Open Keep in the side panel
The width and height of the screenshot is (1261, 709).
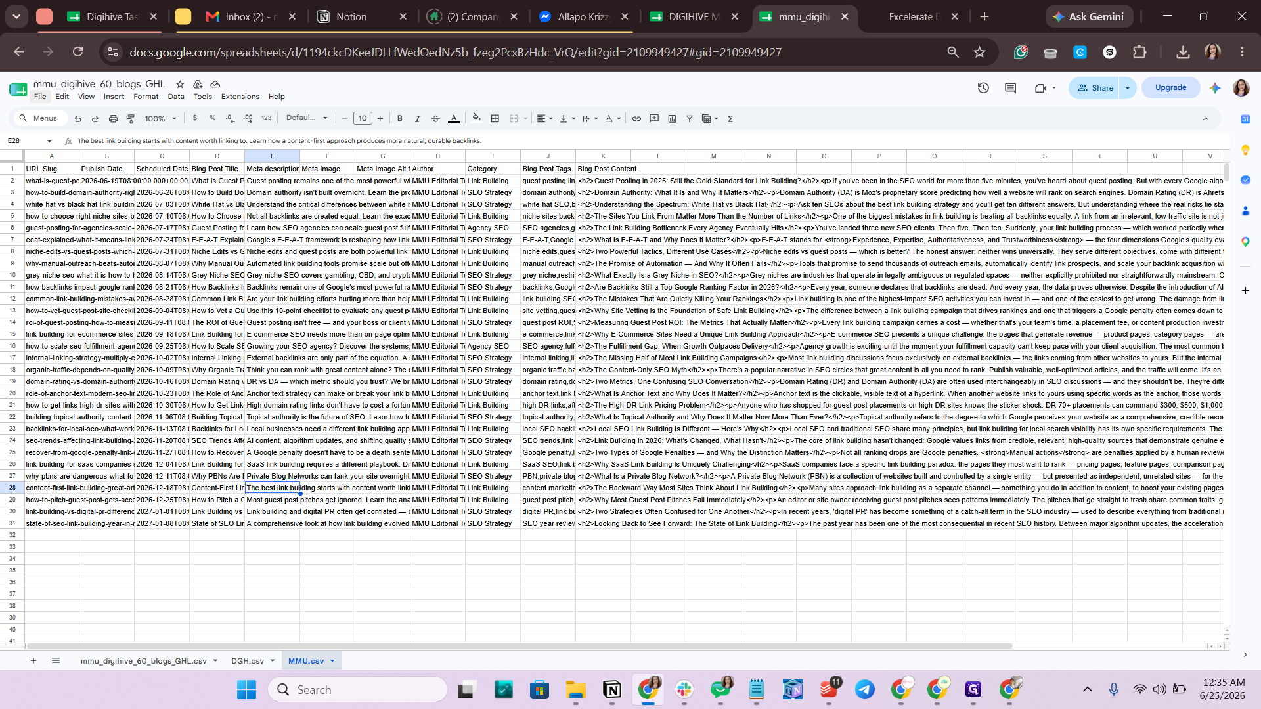[1245, 150]
